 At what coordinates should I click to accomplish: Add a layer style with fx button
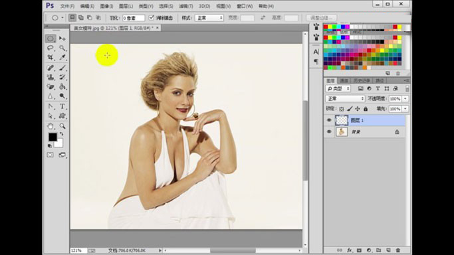coord(350,250)
